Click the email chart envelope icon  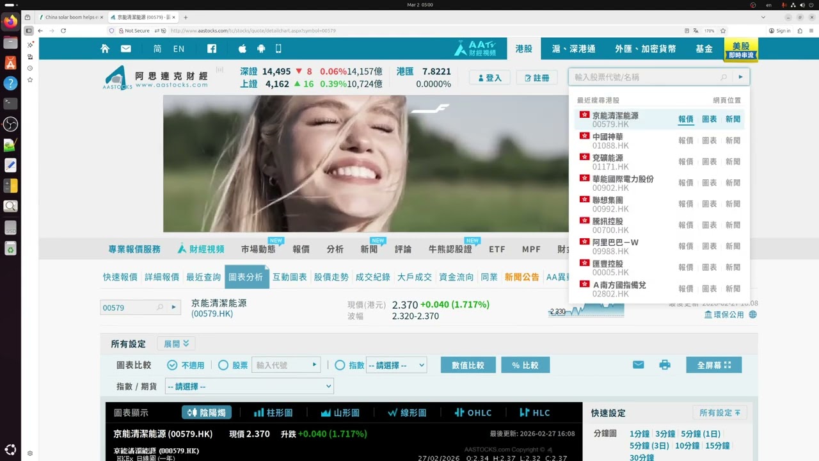point(639,365)
